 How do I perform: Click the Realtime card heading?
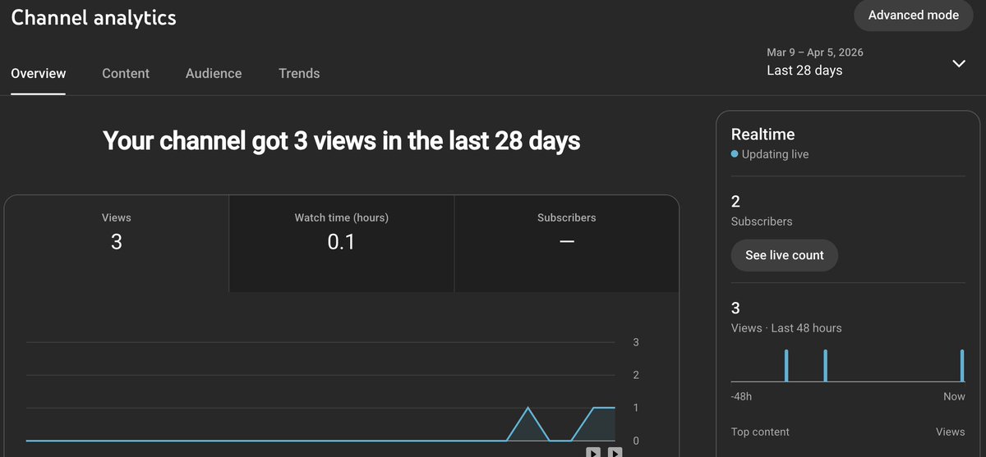coord(763,134)
